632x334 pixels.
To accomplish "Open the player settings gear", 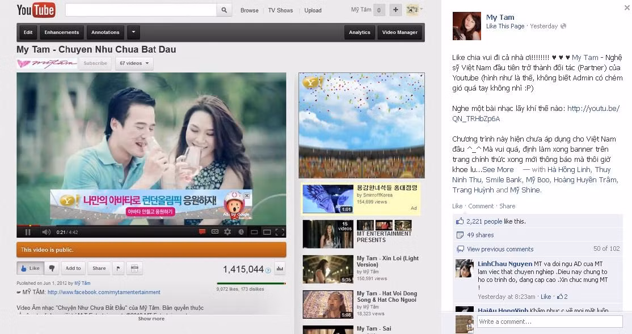I will point(227,232).
